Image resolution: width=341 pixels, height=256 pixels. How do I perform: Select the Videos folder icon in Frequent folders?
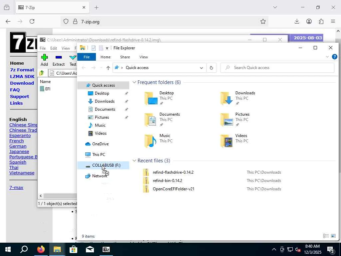coord(227,141)
